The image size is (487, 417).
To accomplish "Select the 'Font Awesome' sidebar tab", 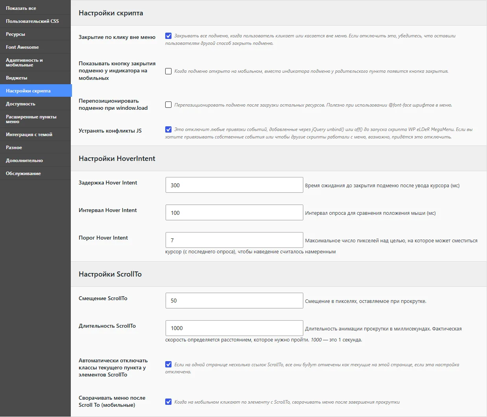I will click(35, 47).
